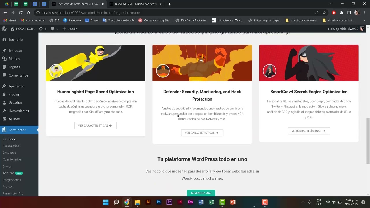
Task: Click the SmartCrawl round avatar icon
Action: point(269,71)
